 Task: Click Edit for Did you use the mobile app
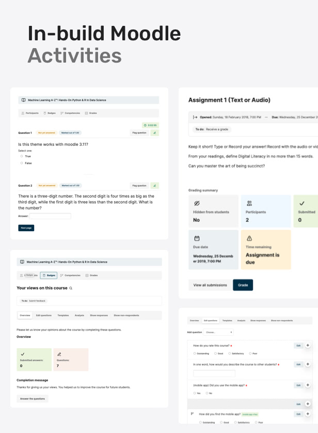pyautogui.click(x=298, y=385)
